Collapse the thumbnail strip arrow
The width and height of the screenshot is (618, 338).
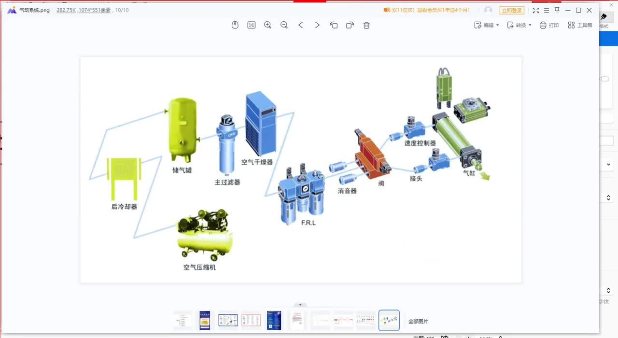coord(300,305)
